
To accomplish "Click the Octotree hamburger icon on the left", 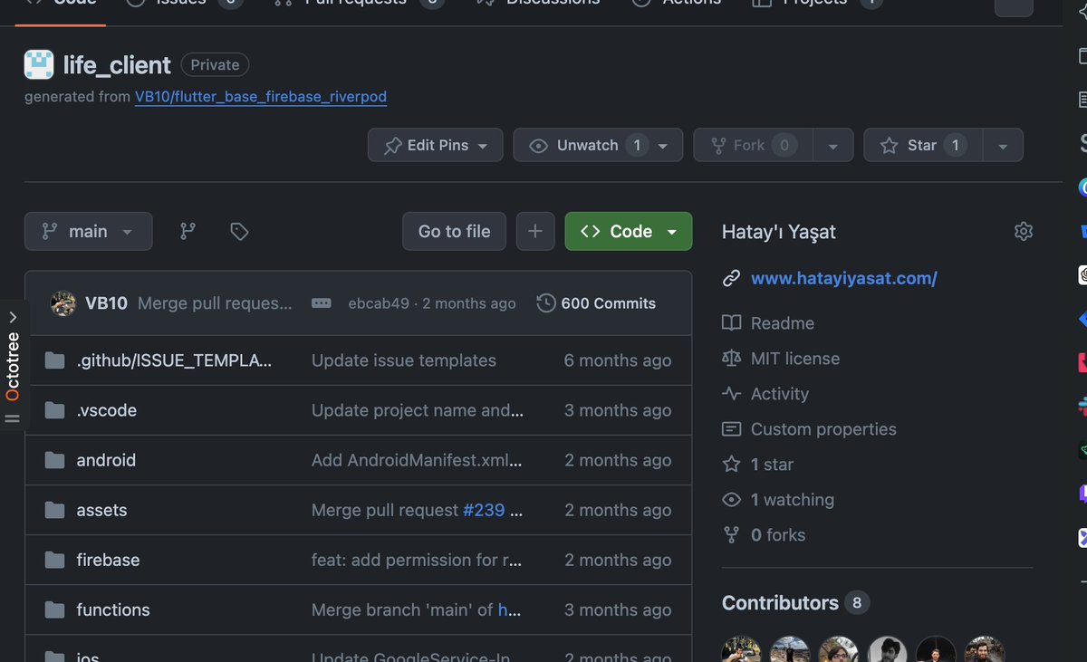I will point(13,417).
